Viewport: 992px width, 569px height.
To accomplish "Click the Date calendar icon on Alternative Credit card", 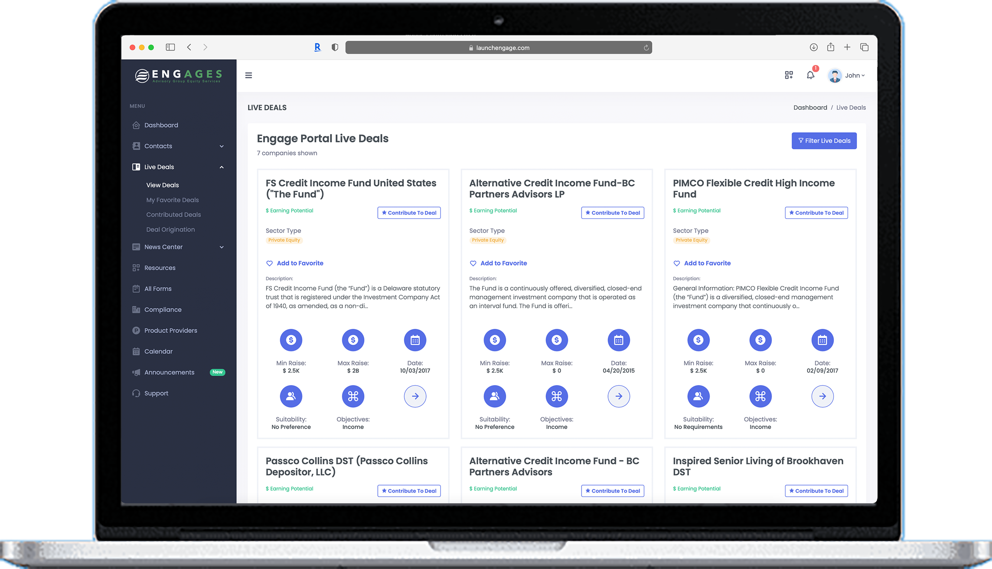I will coord(618,340).
